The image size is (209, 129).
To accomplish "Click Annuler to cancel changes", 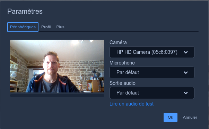I will 190,117.
